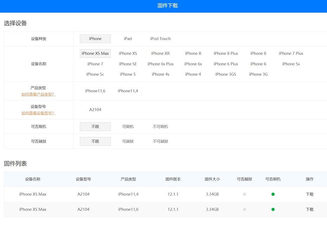Download firmware for iPhone11,6 row
Viewport: 327px width, 227px height.
(x=309, y=209)
